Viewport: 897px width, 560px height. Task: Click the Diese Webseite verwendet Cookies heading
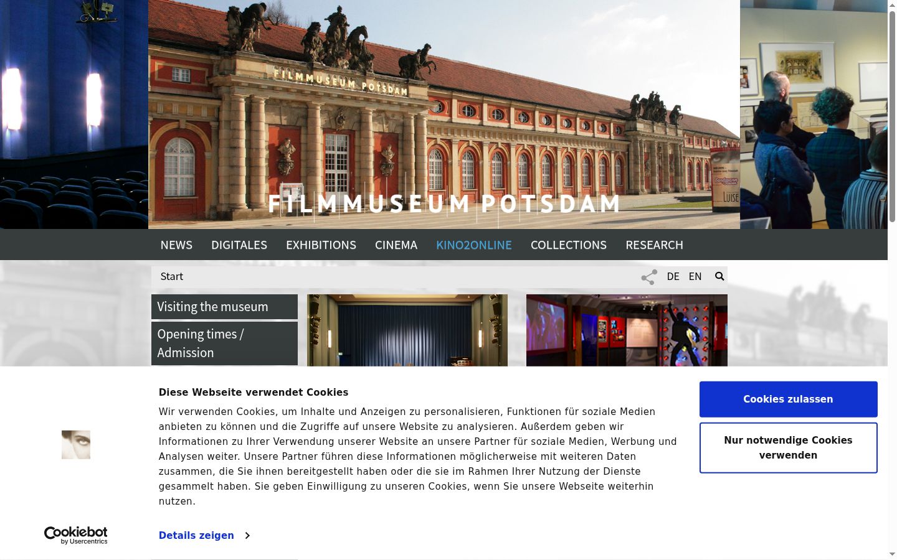254,392
